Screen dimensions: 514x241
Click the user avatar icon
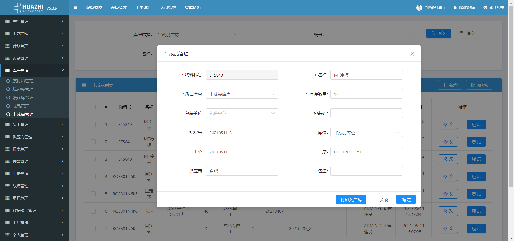click(419, 8)
